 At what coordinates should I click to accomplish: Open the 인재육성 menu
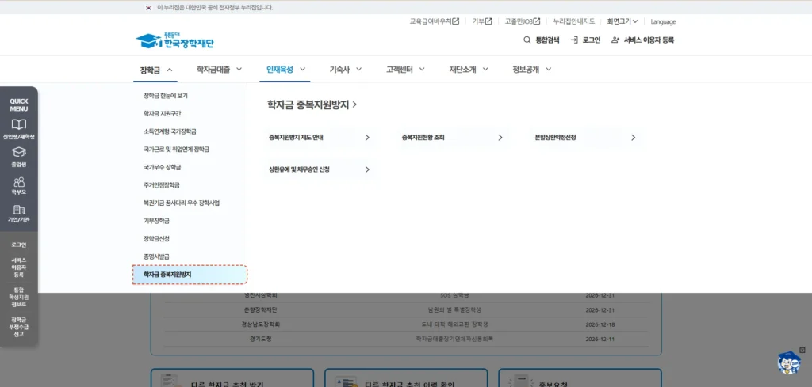click(285, 69)
